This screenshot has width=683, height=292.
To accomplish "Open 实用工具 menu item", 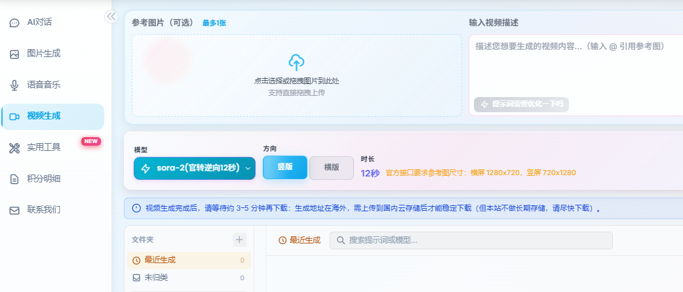I will point(52,148).
